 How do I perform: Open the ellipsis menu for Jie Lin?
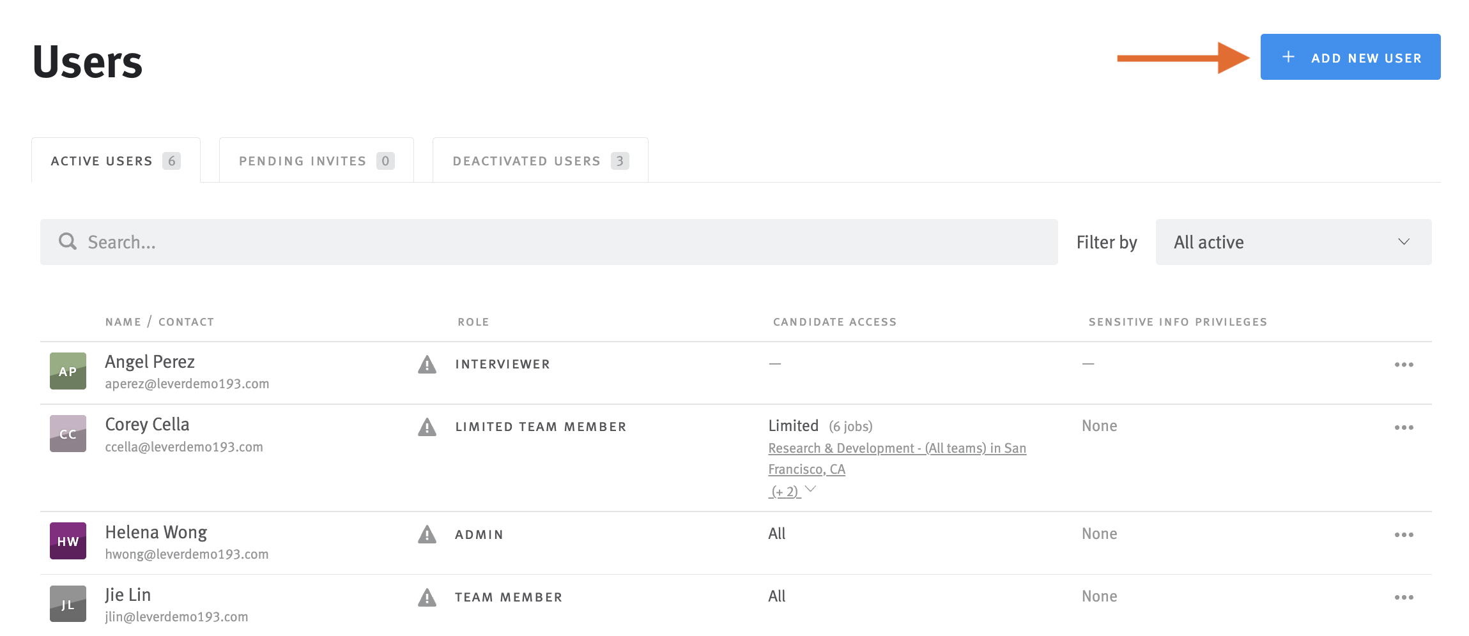(1403, 596)
